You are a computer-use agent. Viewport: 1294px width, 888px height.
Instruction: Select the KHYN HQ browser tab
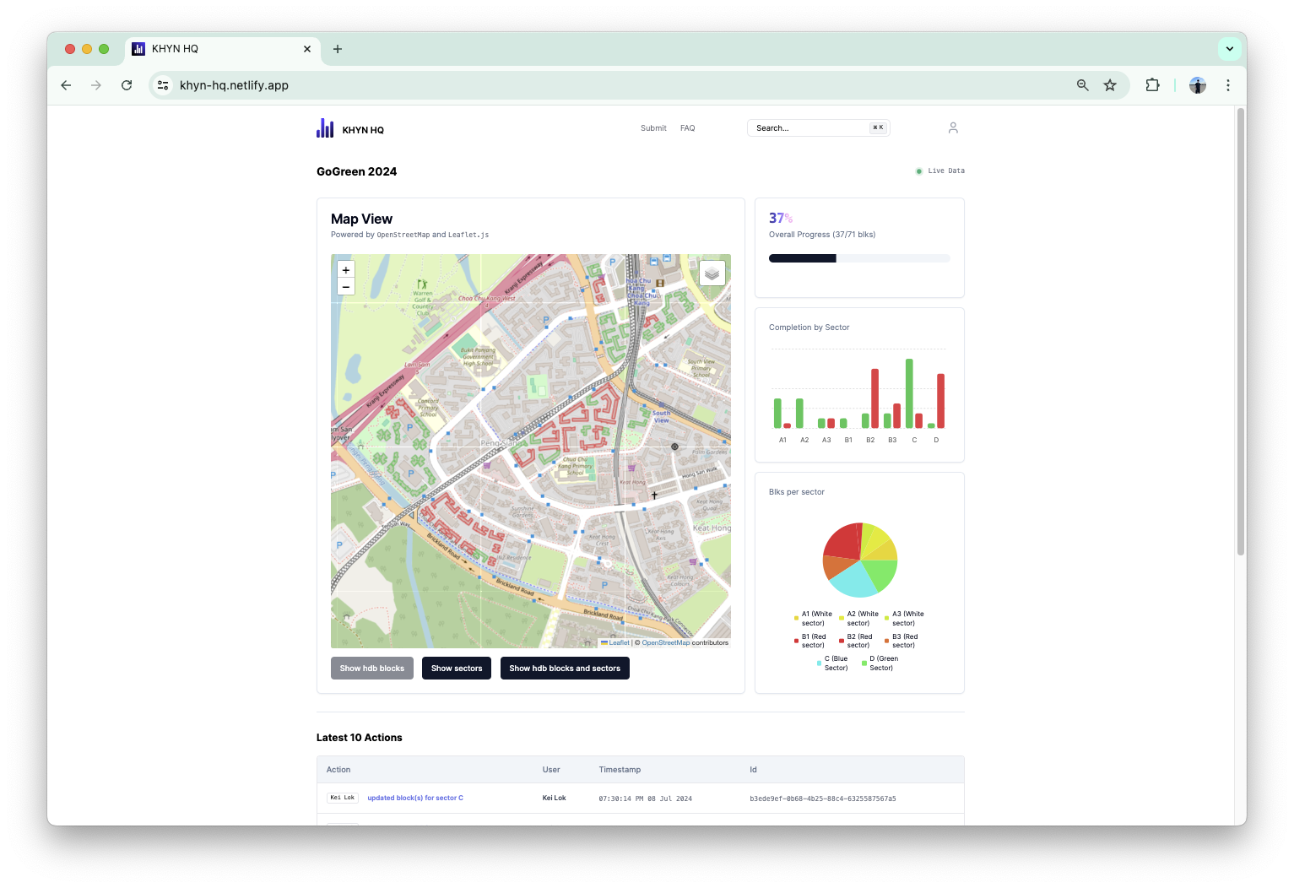(223, 49)
